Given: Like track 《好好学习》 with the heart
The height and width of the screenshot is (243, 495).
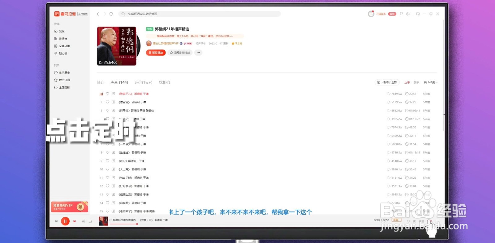Looking at the screenshot, I should (108, 186).
